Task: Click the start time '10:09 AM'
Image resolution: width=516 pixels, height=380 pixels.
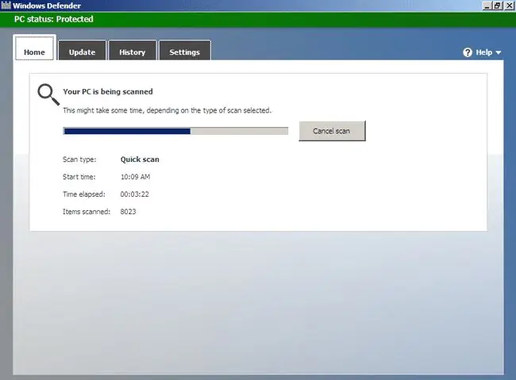Action: (x=135, y=177)
